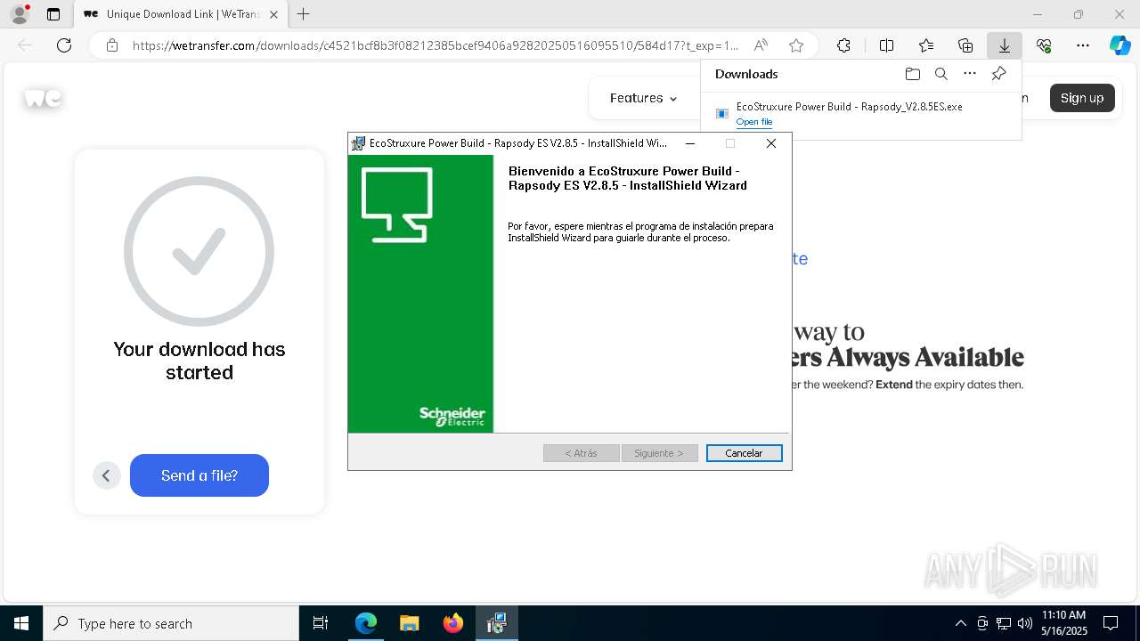The height and width of the screenshot is (641, 1140).
Task: Open Edge Collections icon
Action: (965, 45)
